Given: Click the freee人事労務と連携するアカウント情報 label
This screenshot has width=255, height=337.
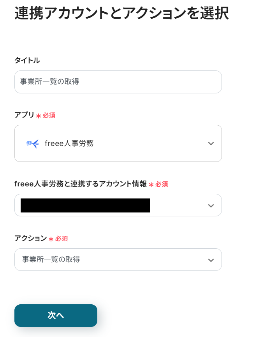Looking at the screenshot, I should click(x=81, y=184).
